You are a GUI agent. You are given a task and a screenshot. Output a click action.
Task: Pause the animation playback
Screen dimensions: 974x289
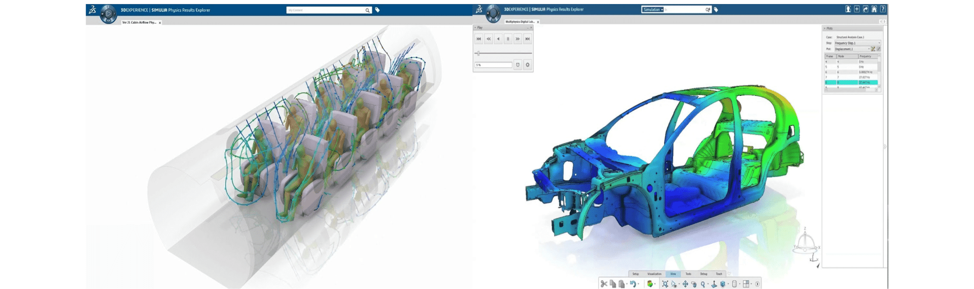click(x=508, y=39)
